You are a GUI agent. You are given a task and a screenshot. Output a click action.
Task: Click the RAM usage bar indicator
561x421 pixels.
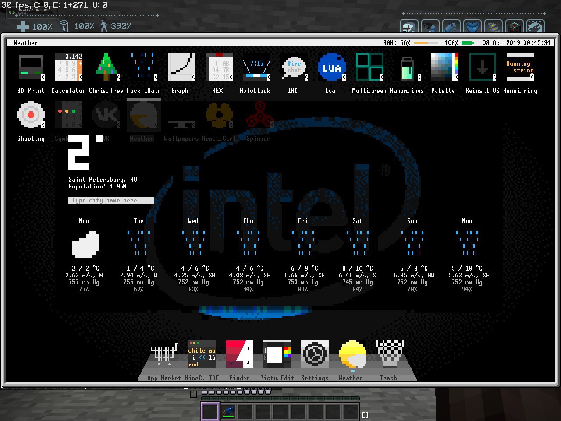tap(426, 43)
